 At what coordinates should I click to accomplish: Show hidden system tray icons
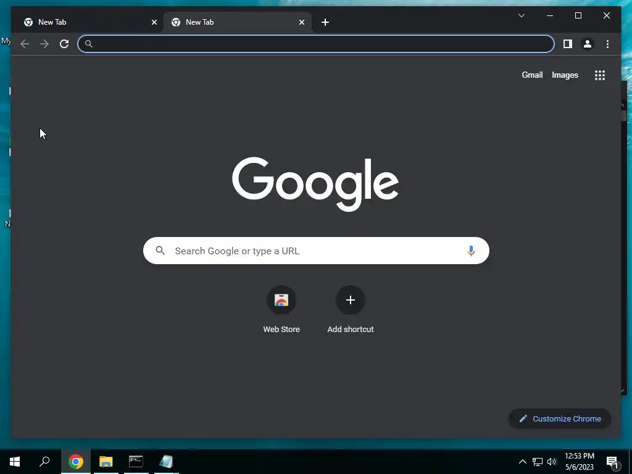[x=522, y=462]
